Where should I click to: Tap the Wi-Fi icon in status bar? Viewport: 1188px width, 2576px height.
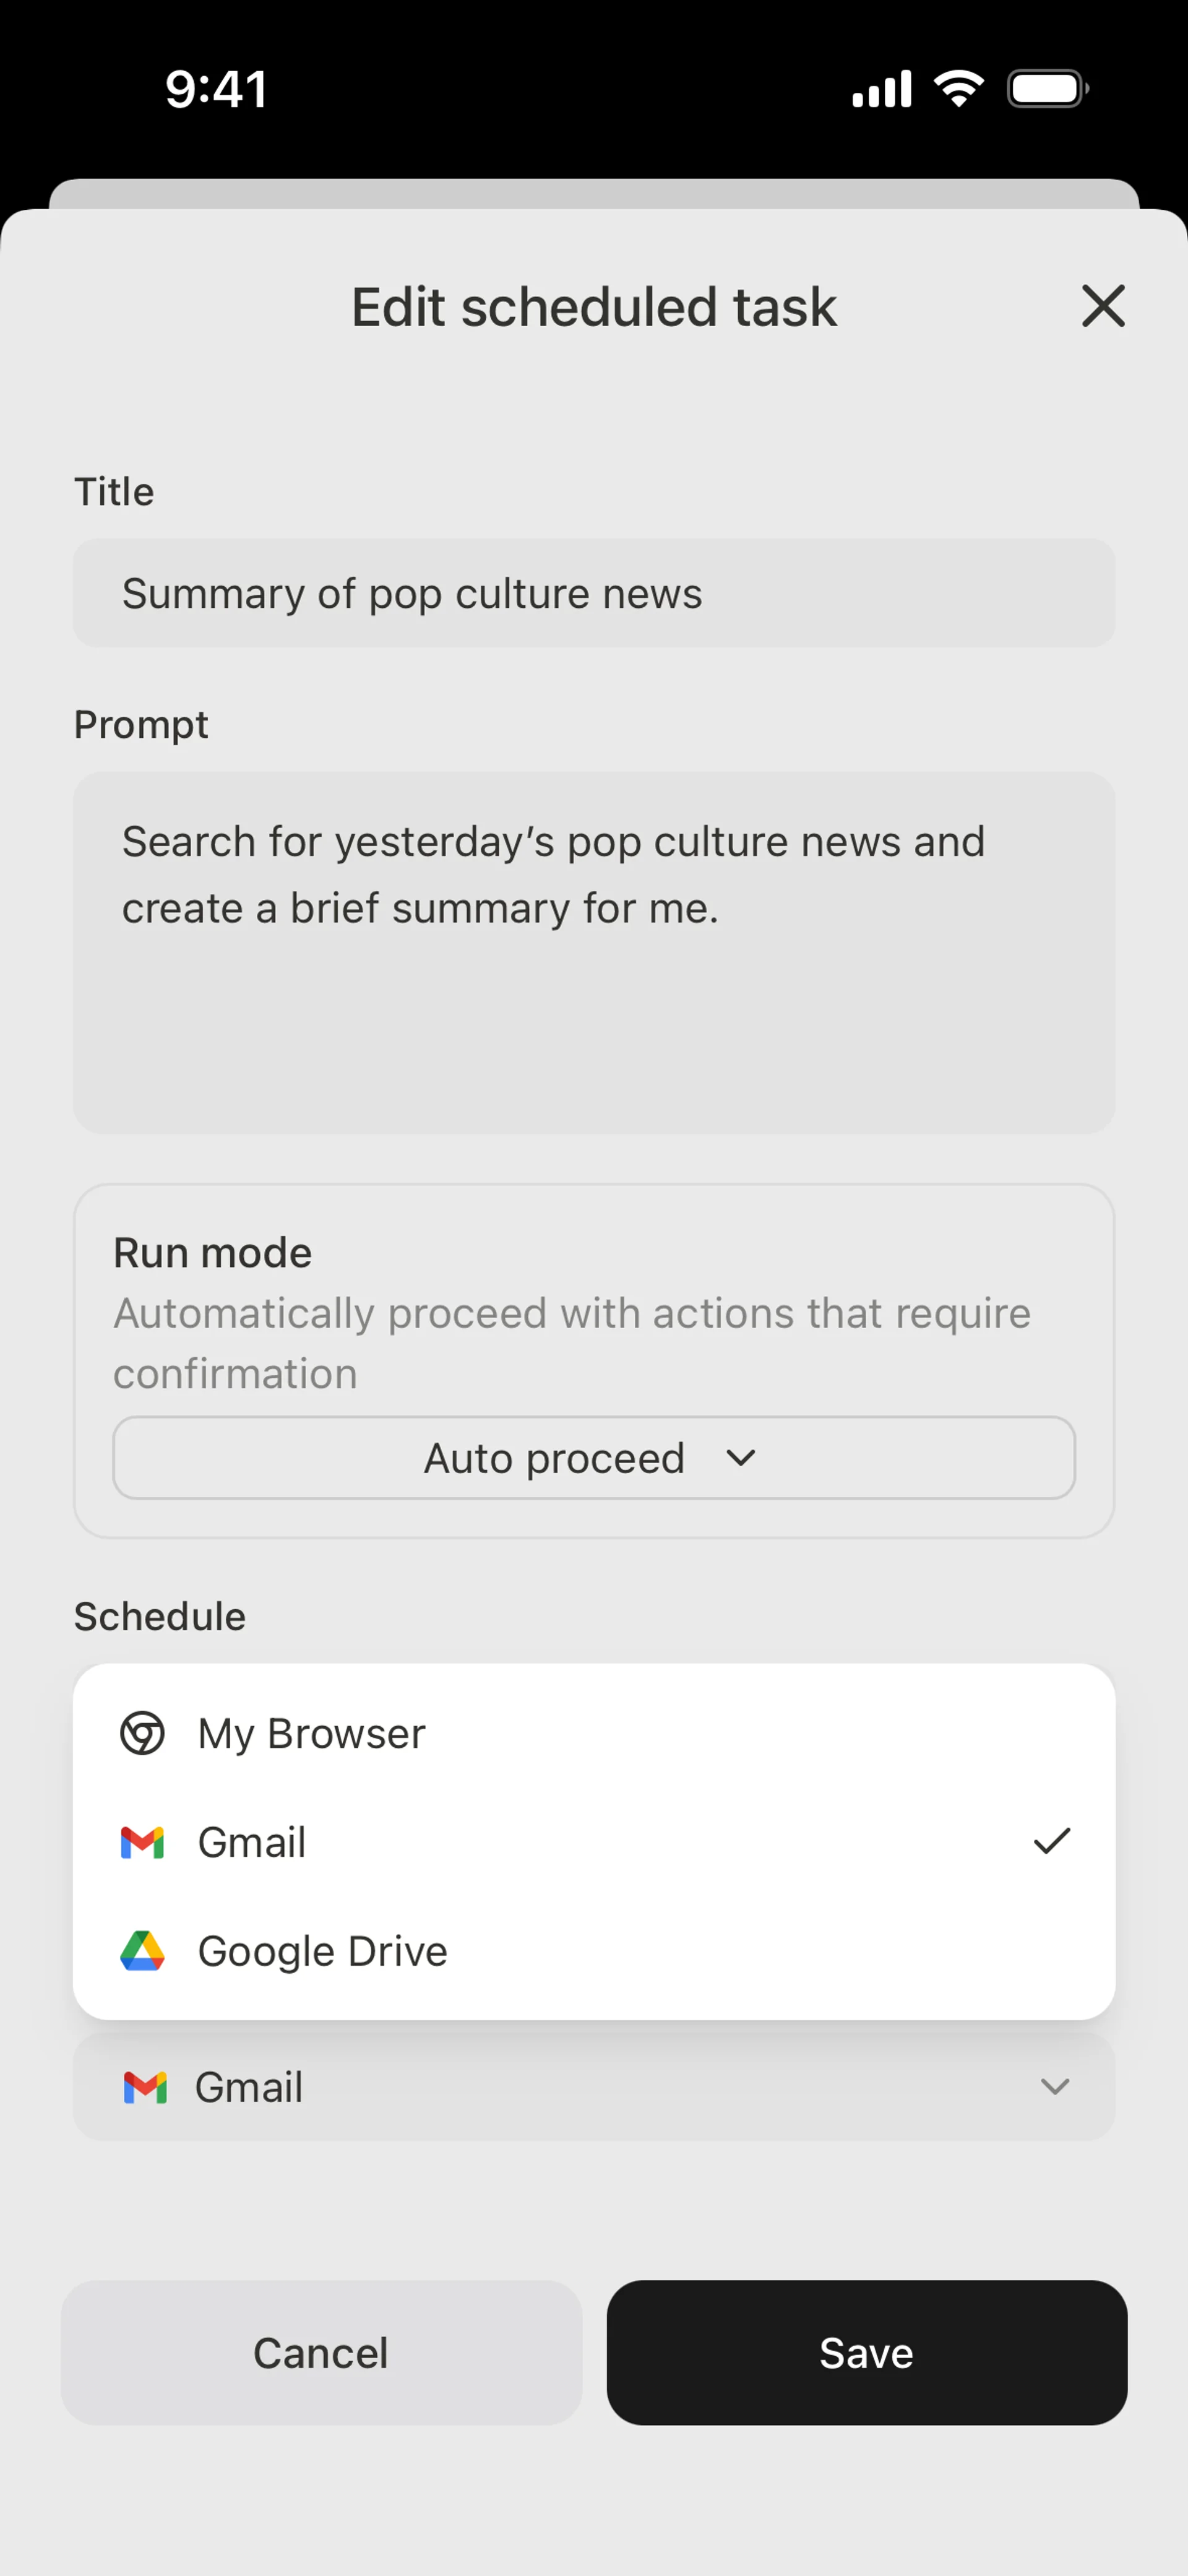(x=958, y=89)
